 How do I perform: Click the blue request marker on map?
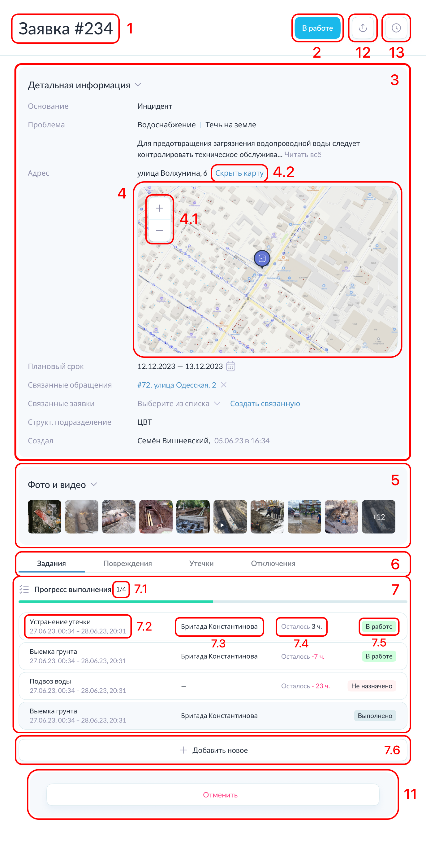pyautogui.click(x=262, y=258)
